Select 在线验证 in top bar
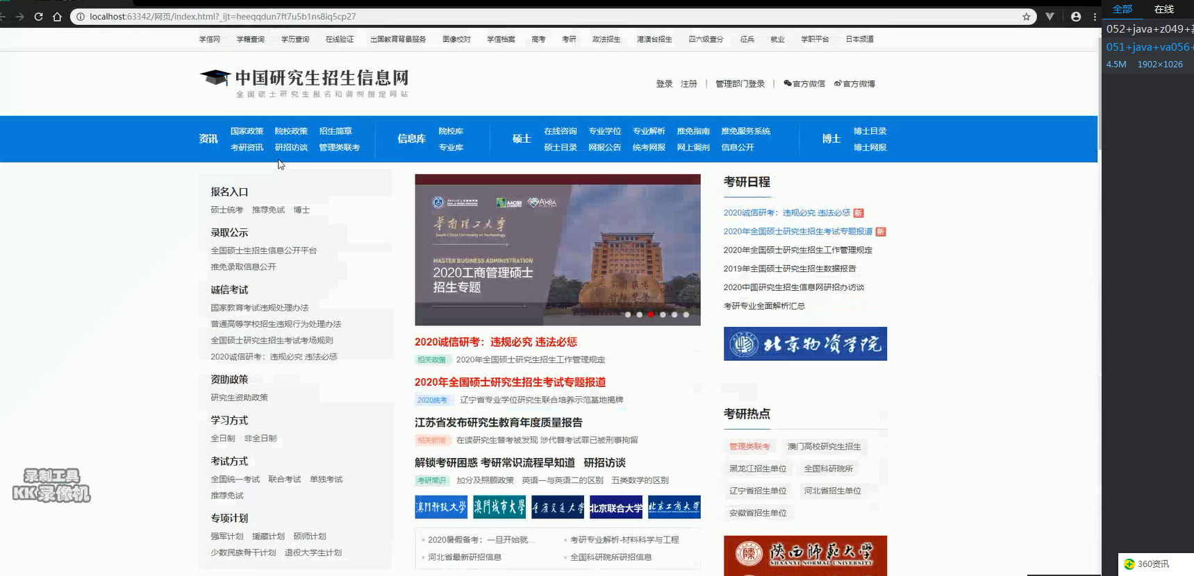The height and width of the screenshot is (576, 1194). pos(340,40)
